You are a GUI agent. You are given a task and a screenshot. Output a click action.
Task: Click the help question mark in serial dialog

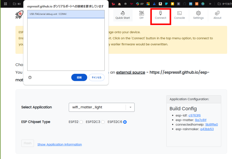[30, 77]
